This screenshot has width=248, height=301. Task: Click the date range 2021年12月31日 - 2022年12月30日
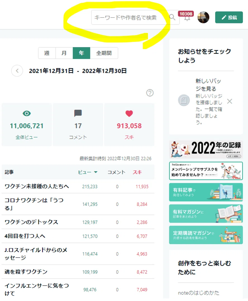[x=78, y=71]
